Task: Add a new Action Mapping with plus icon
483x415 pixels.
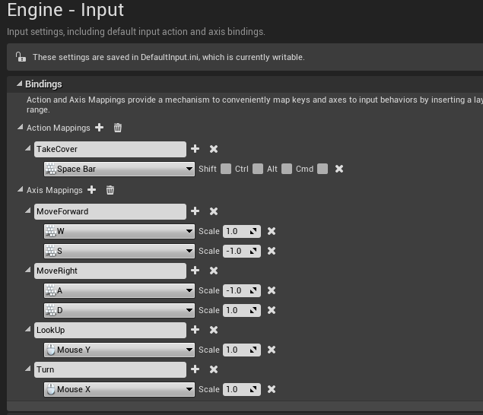Action: (99, 128)
